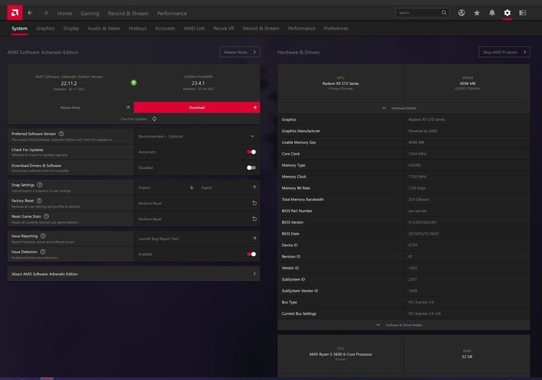Click the VRAM 4096 MB card
This screenshot has height=380, width=542.
click(467, 83)
